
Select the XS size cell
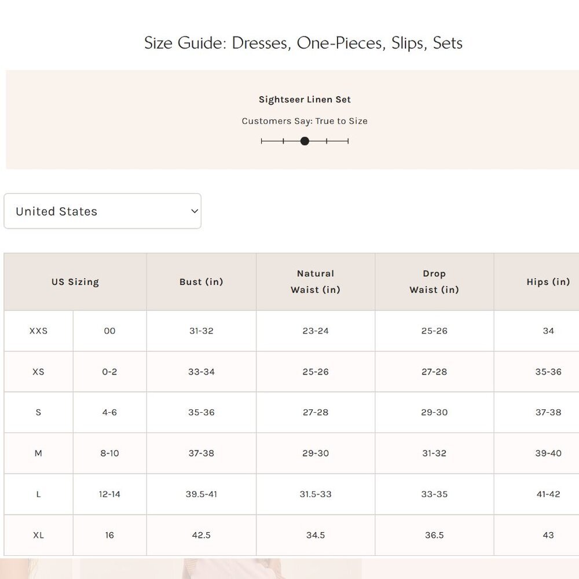[38, 372]
